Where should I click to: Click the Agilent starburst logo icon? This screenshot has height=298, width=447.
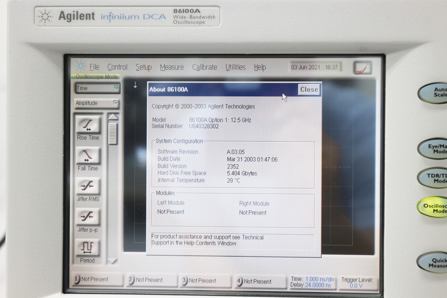coord(80,66)
